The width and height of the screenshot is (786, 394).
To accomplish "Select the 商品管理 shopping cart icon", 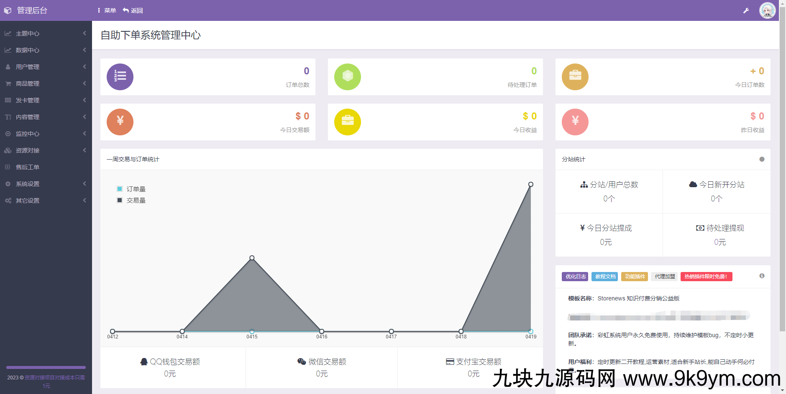I will 8,83.
